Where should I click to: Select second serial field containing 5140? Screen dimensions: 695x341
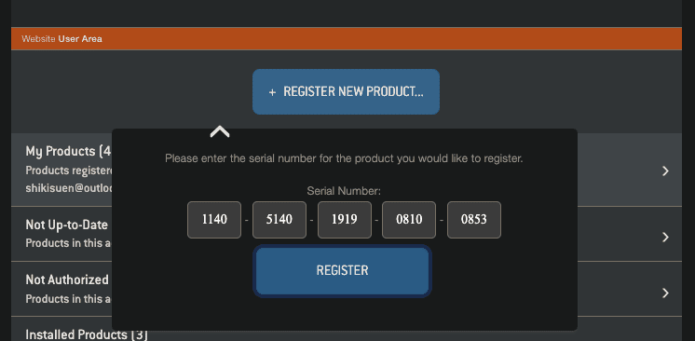coord(279,220)
